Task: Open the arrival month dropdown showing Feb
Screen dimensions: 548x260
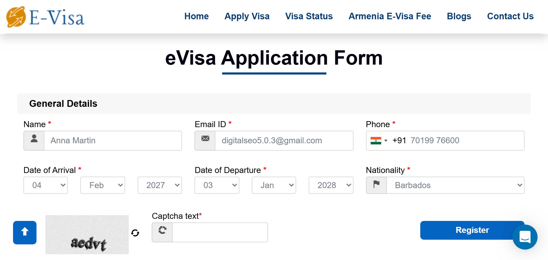Action: tap(103, 185)
